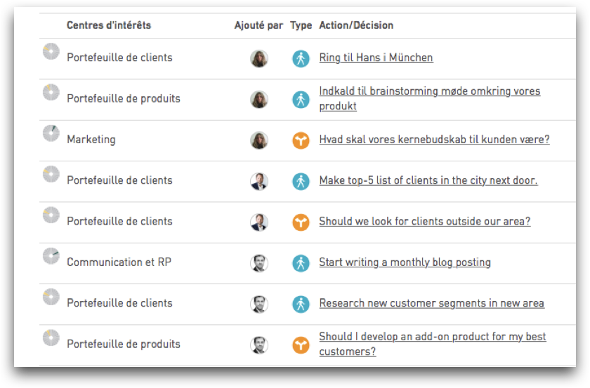Open Hvad skal vores kernebudskab til kunden være link
Viewport: 590px width, 388px height.
click(x=434, y=140)
